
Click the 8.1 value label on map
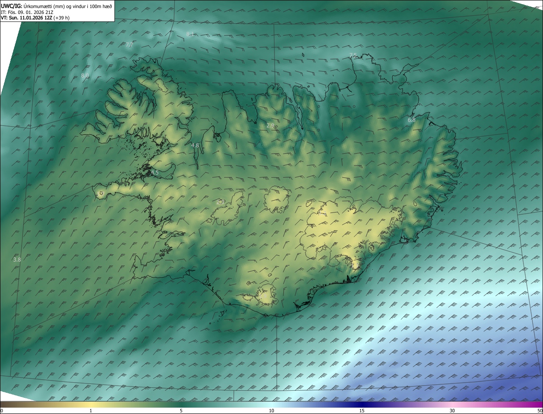(x=190, y=34)
